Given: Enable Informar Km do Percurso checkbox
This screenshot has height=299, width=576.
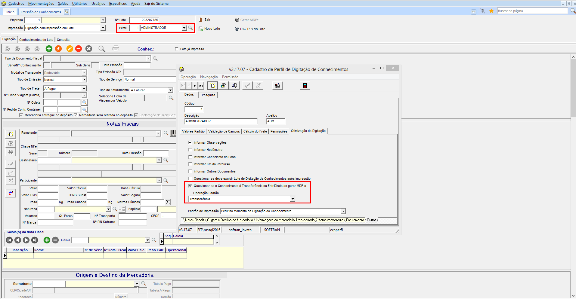Looking at the screenshot, I should (x=190, y=164).
